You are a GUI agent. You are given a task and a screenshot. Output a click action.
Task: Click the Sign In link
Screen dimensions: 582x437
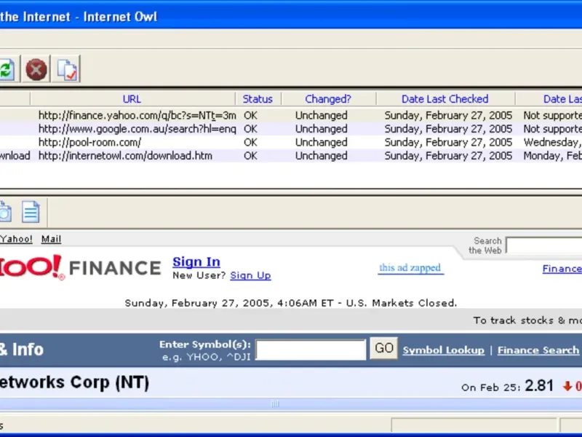click(196, 262)
